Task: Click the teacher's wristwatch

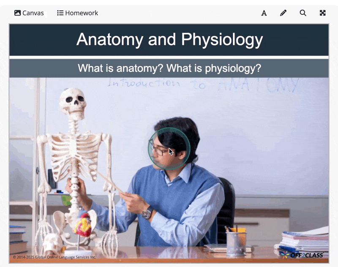Action: pos(147,213)
